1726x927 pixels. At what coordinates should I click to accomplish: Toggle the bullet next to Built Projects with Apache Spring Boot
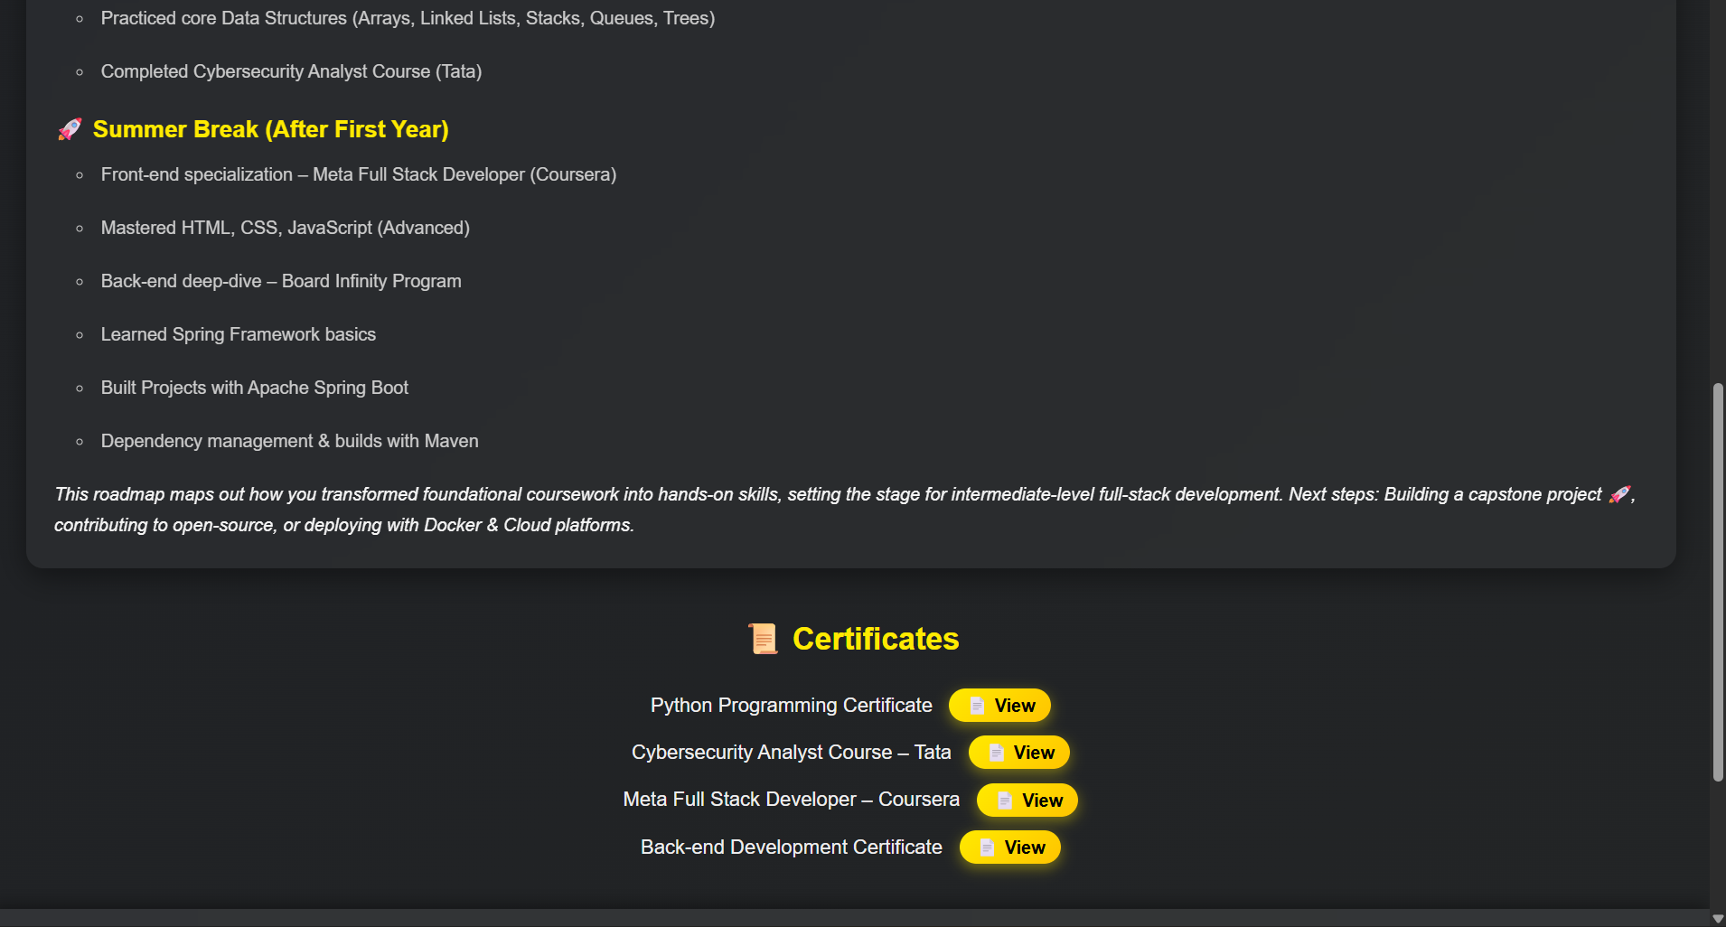(81, 387)
